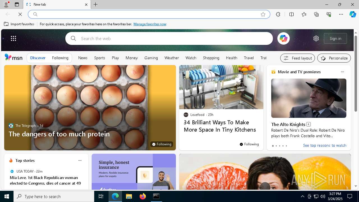Open the Sports category

100,58
